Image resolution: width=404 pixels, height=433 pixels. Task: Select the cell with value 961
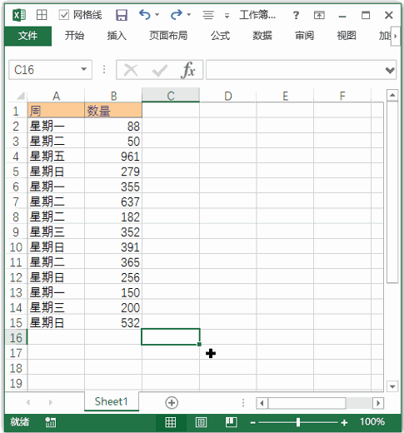click(x=113, y=157)
